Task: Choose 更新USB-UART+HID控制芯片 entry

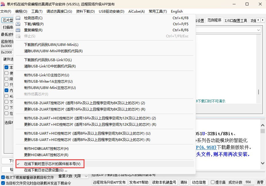Action: 105,140
